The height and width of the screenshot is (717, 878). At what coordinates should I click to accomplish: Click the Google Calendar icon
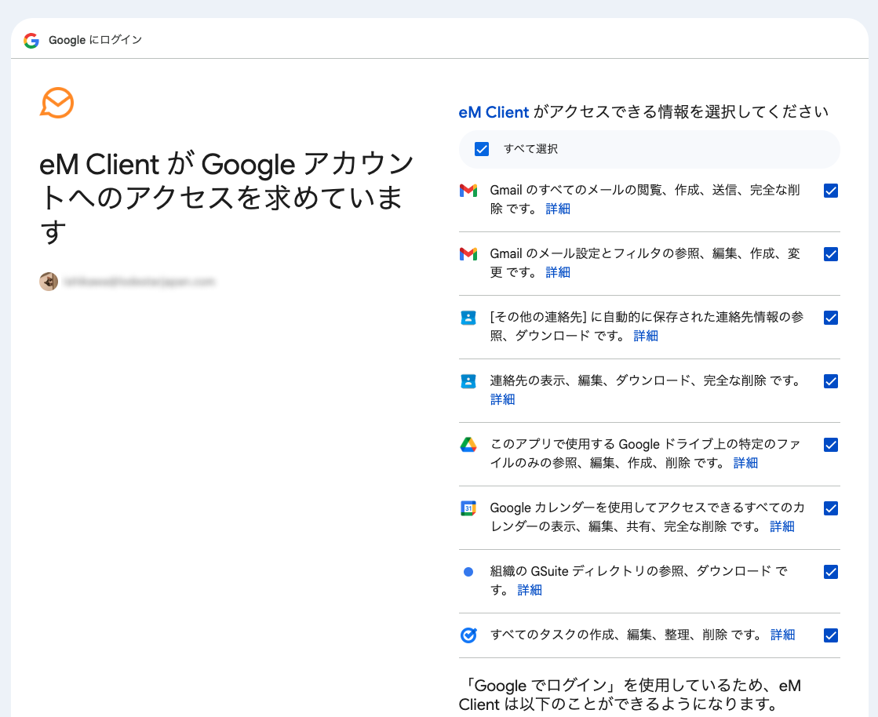coord(468,508)
